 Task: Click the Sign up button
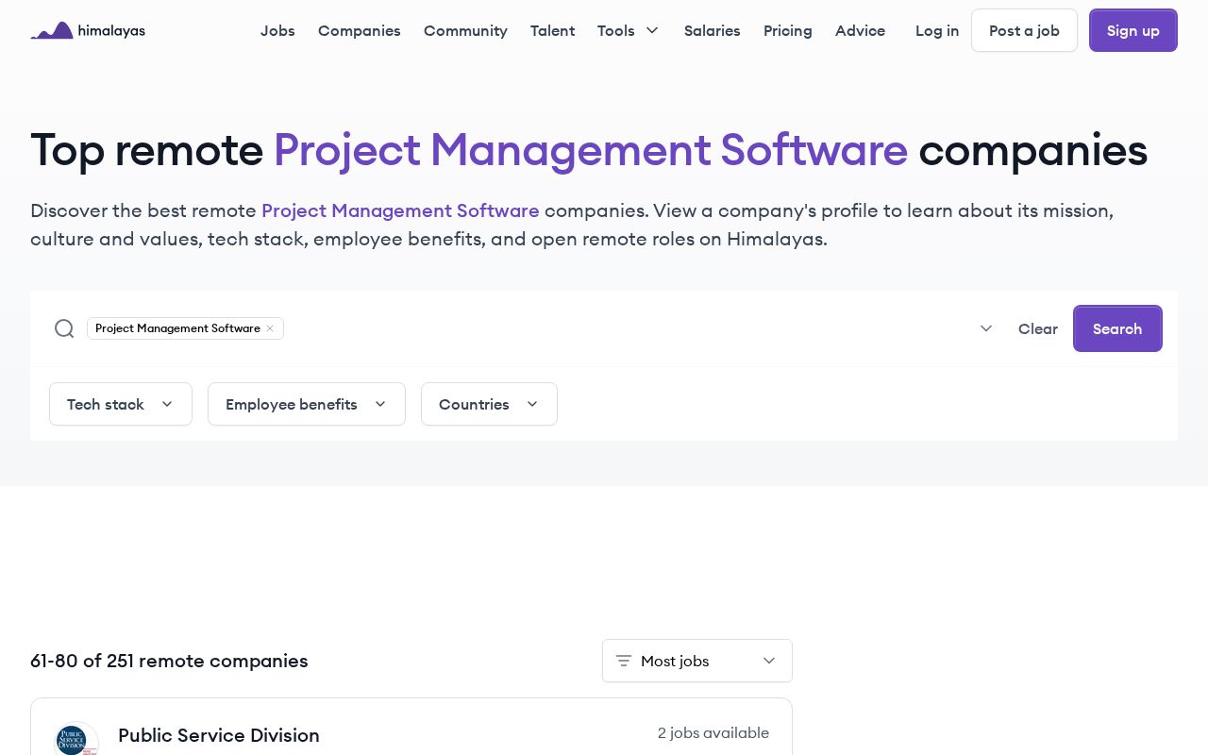(x=1132, y=30)
